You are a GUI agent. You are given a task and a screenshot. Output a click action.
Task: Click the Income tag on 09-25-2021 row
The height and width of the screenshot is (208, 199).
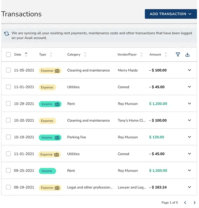(x=47, y=171)
